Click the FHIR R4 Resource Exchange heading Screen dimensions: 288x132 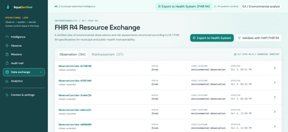[x=97, y=28]
